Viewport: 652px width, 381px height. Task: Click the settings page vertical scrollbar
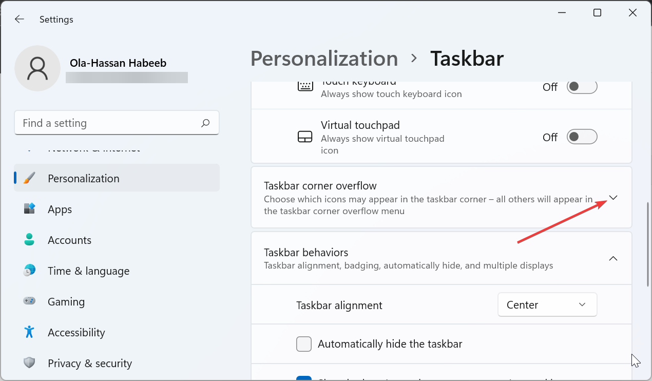(648, 244)
